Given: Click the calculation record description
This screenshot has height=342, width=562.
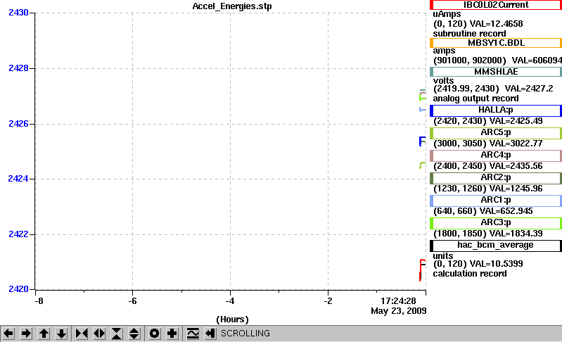Looking at the screenshot, I should 470,274.
